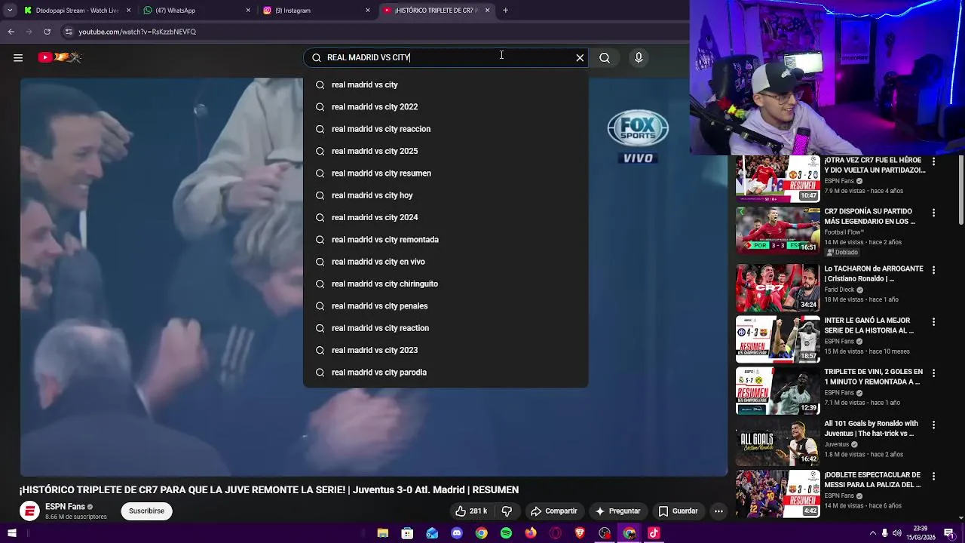Open a new browser tab with plus
Image resolution: width=965 pixels, height=543 pixels.
[505, 11]
